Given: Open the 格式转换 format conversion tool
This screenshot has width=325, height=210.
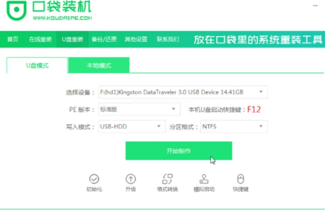Looking at the screenshot, I should coord(167,179).
